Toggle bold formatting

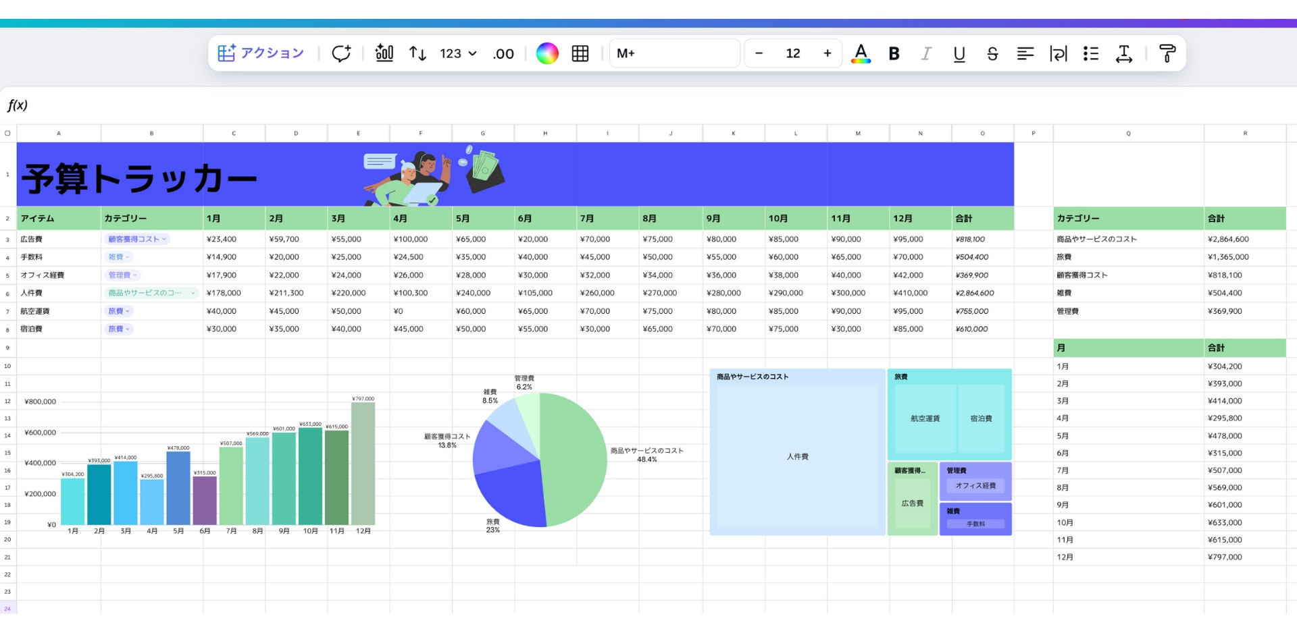pos(894,53)
